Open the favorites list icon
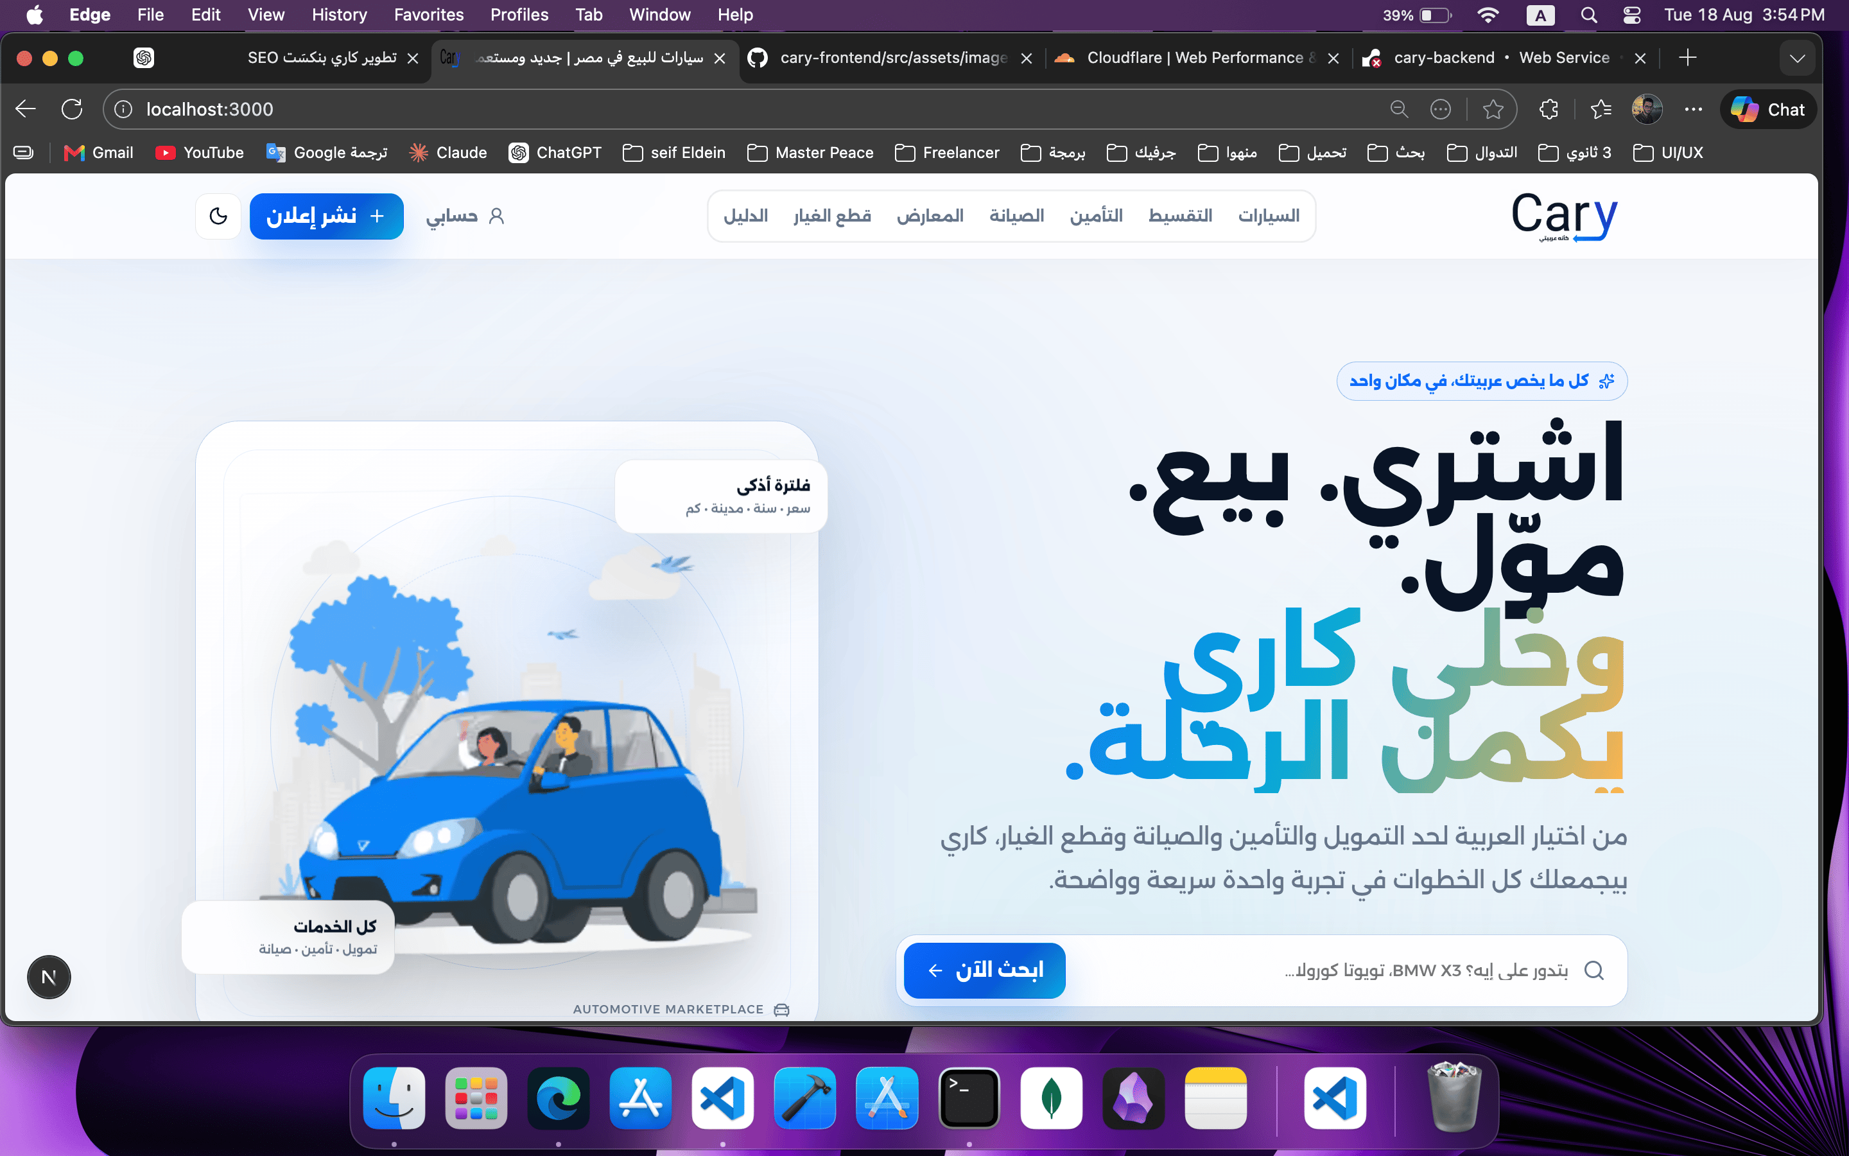The height and width of the screenshot is (1156, 1849). [x=1601, y=109]
